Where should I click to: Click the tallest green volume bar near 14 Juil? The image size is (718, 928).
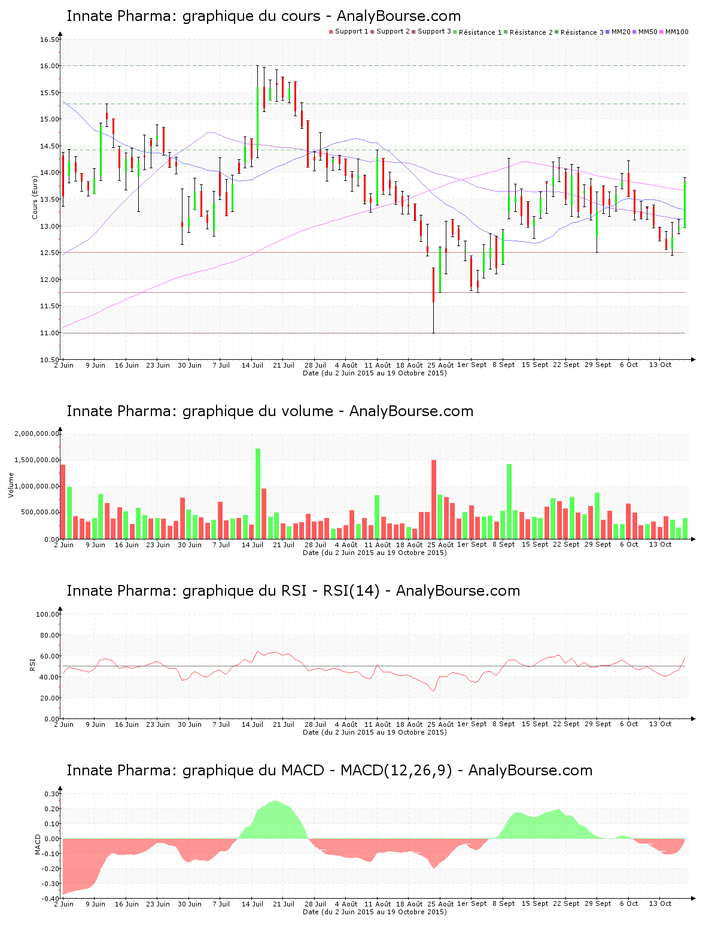258,494
